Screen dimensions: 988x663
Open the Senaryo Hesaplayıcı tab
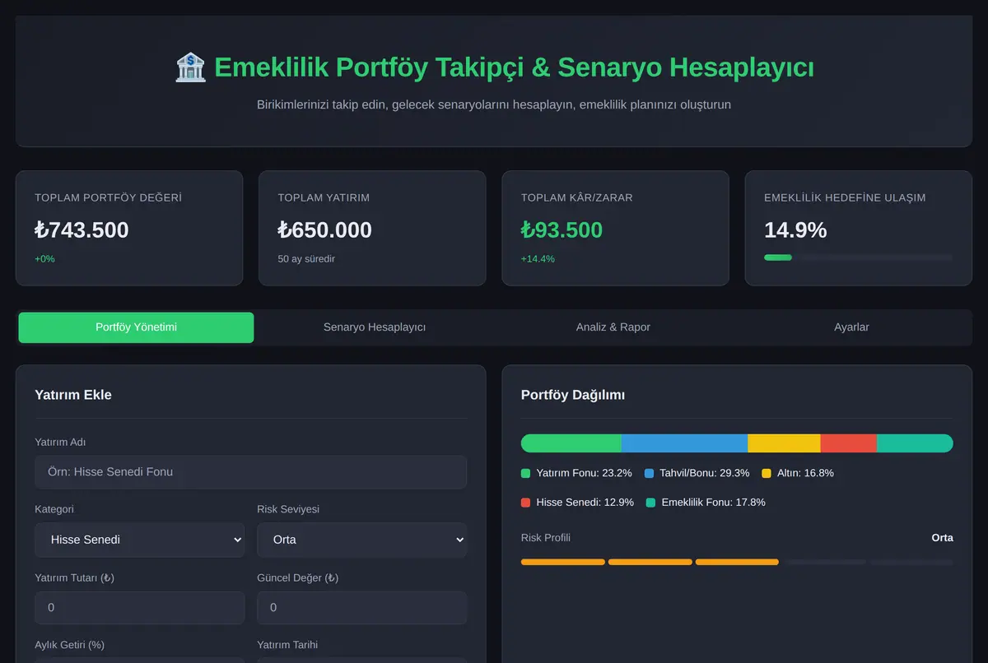(375, 327)
